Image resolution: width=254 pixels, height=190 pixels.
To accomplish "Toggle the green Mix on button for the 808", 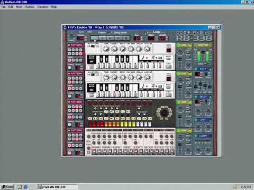I will click(178, 102).
